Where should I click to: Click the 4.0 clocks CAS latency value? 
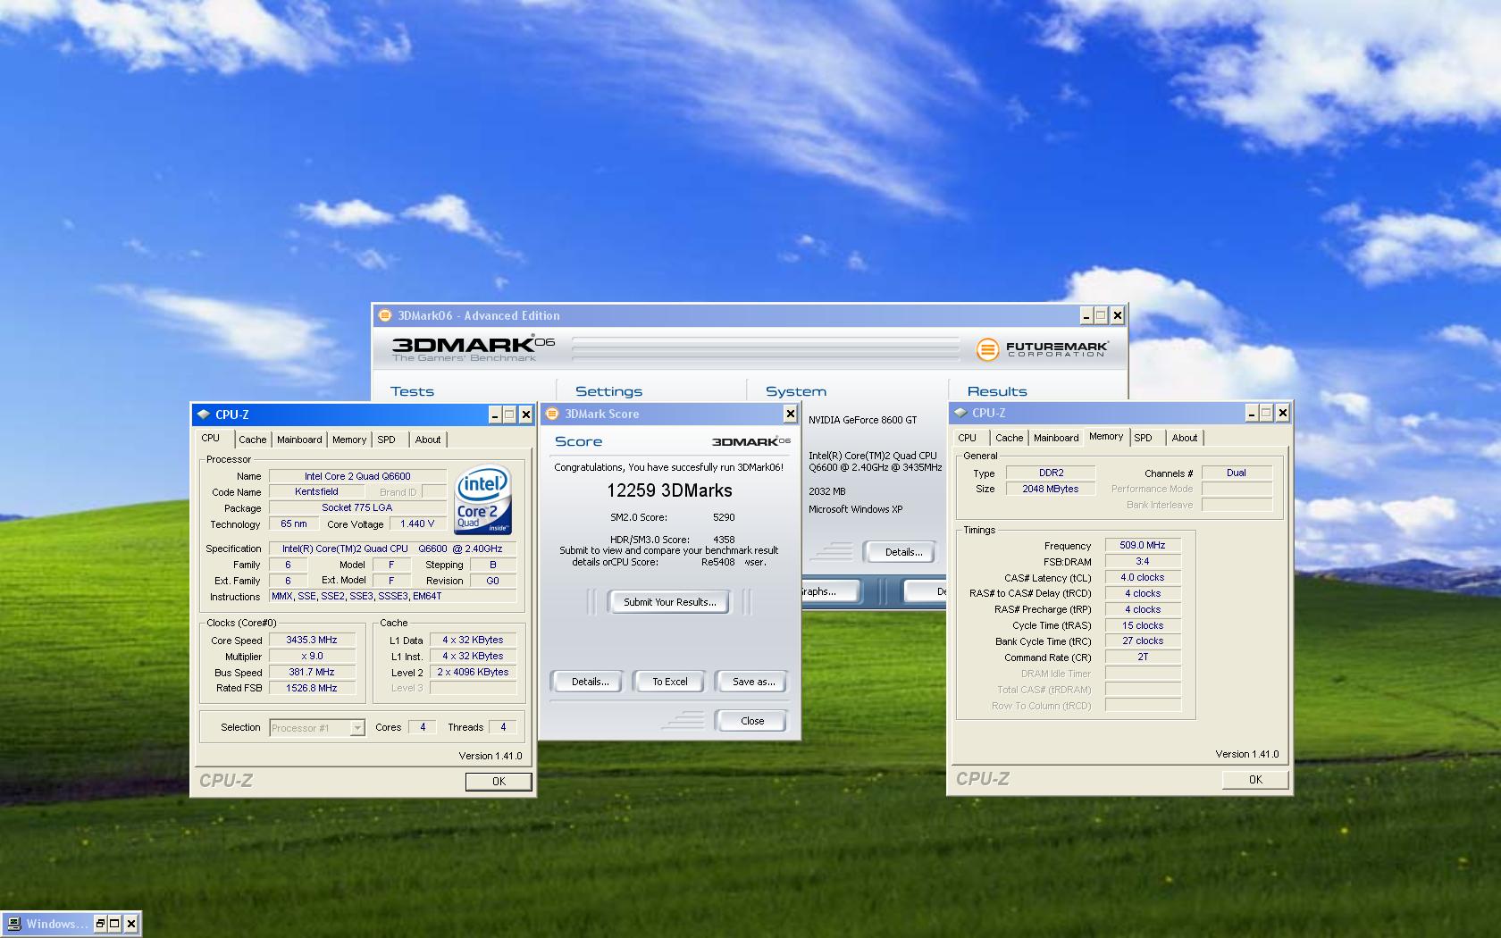[x=1143, y=577]
